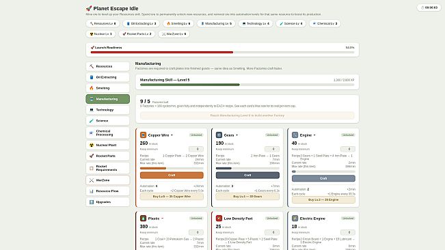This screenshot has height=250, width=445.
Task: Buy the next Copper Wire automation level
Action: [x=172, y=197]
